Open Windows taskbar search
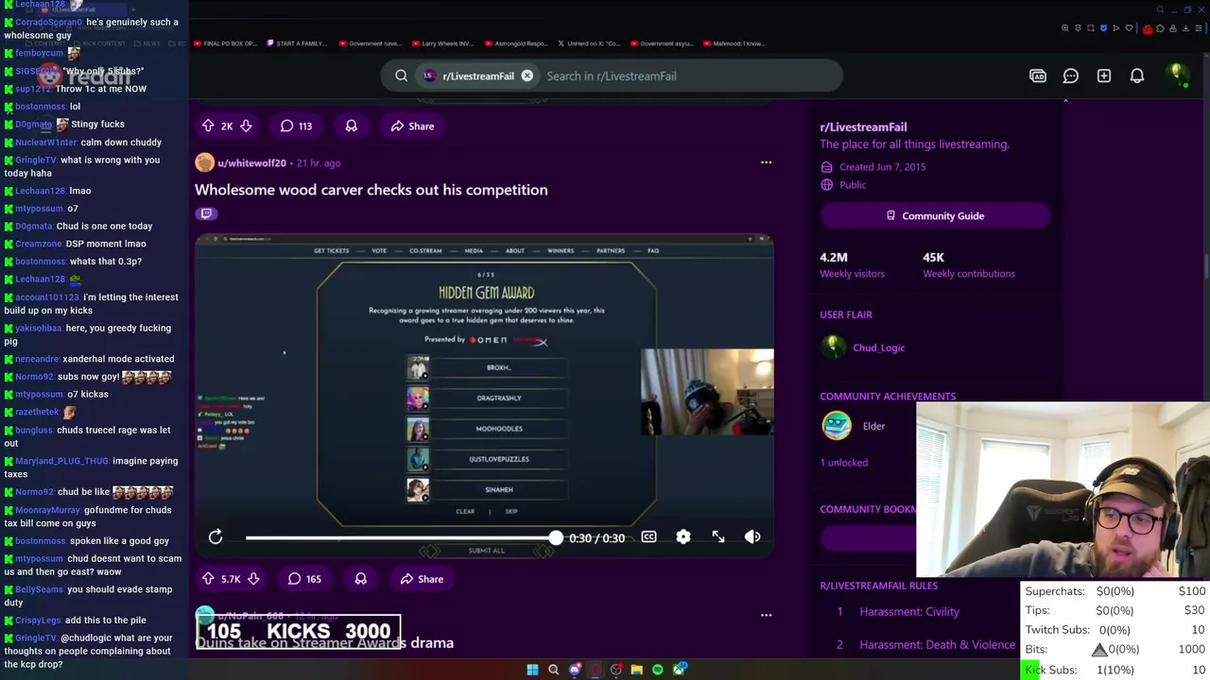The width and height of the screenshot is (1210, 680). pos(553,670)
